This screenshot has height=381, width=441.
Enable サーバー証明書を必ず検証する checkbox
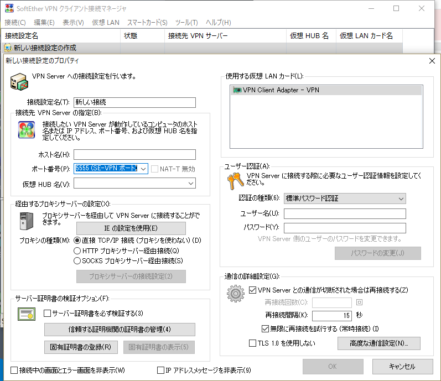coord(48,314)
